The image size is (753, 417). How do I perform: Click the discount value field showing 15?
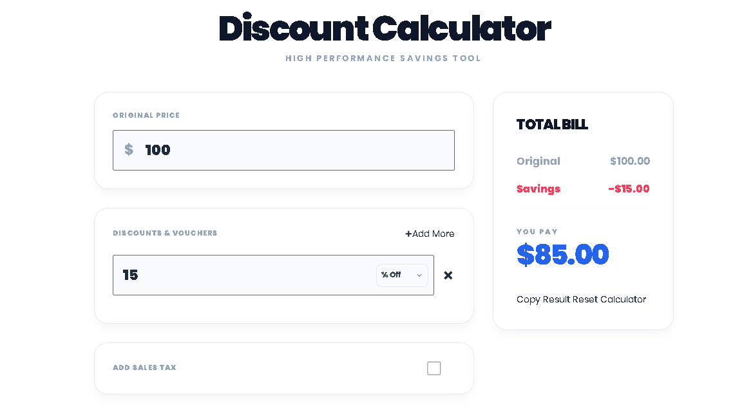pos(245,275)
